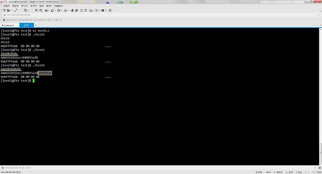Expand the globe encoding dropdown arrow

point(61,10)
